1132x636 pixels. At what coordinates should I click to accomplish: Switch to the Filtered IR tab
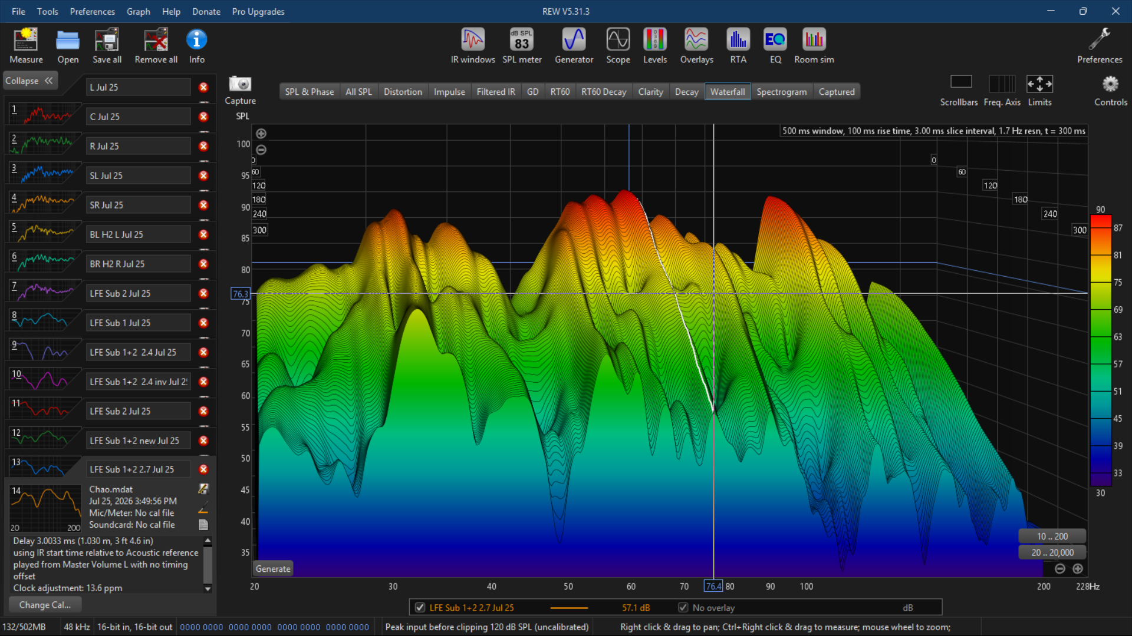pyautogui.click(x=496, y=92)
